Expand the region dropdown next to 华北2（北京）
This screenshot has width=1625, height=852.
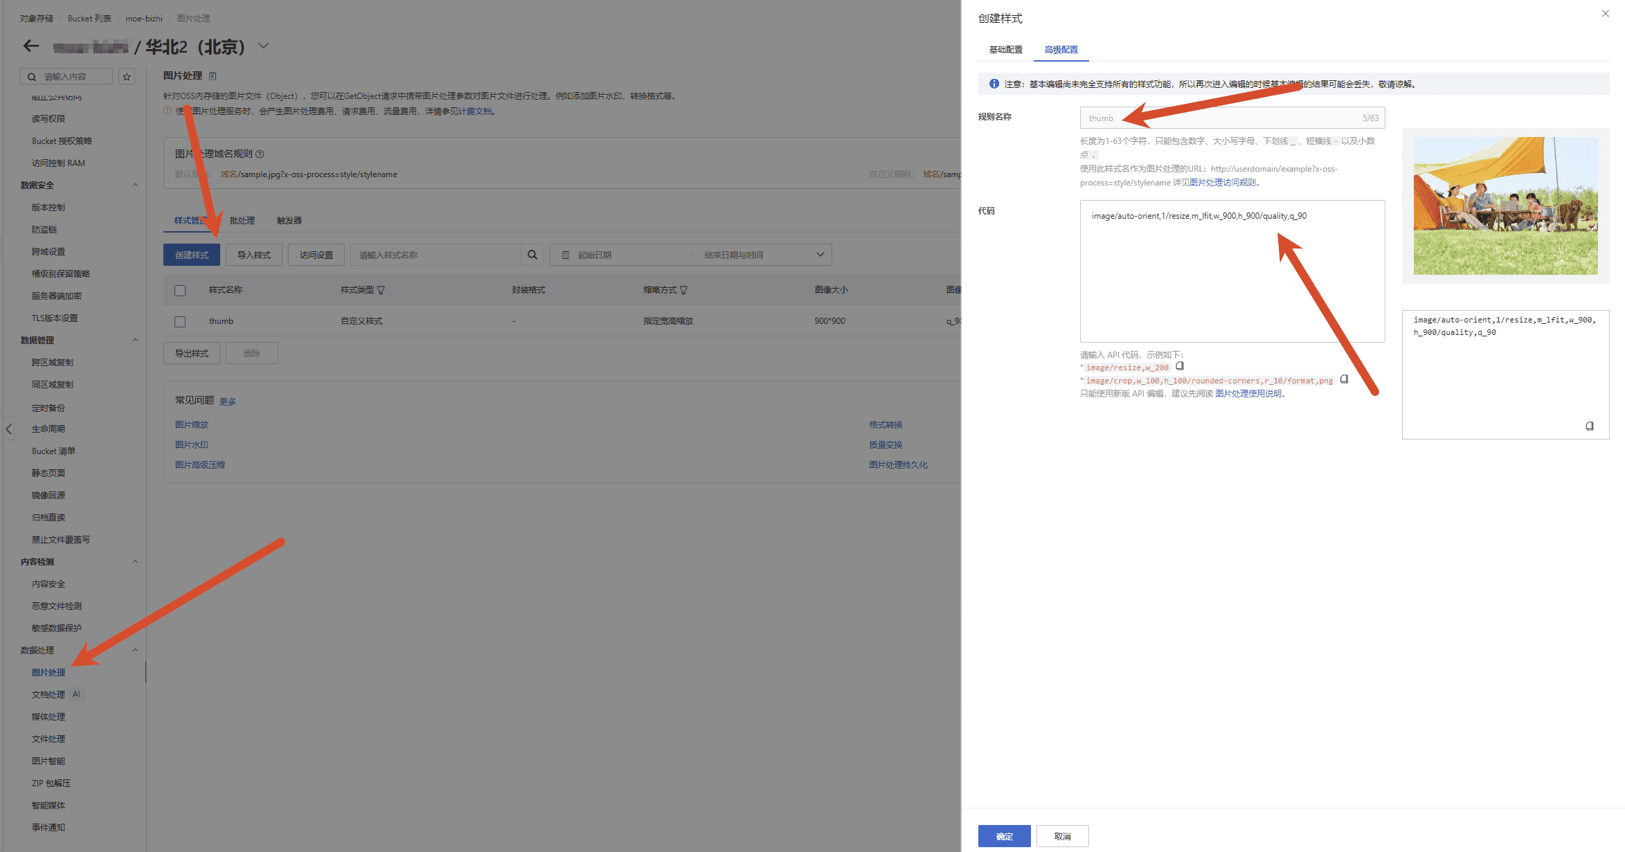click(263, 46)
